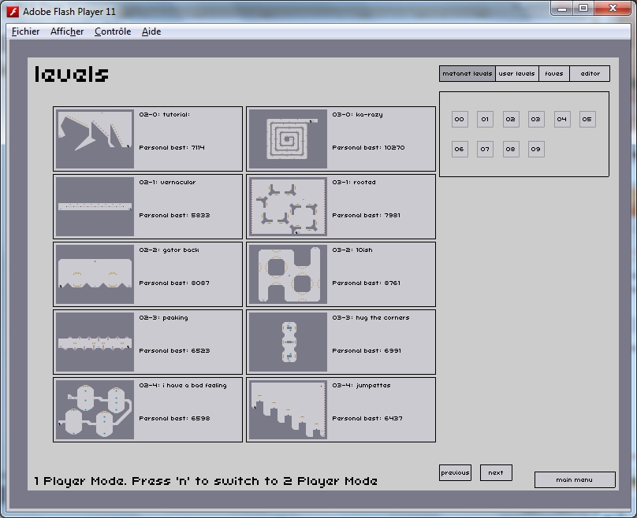Viewport: 637px width, 518px height.
Task: Open the 02-4 i have a bad feeling thumbnail
Action: click(95, 409)
